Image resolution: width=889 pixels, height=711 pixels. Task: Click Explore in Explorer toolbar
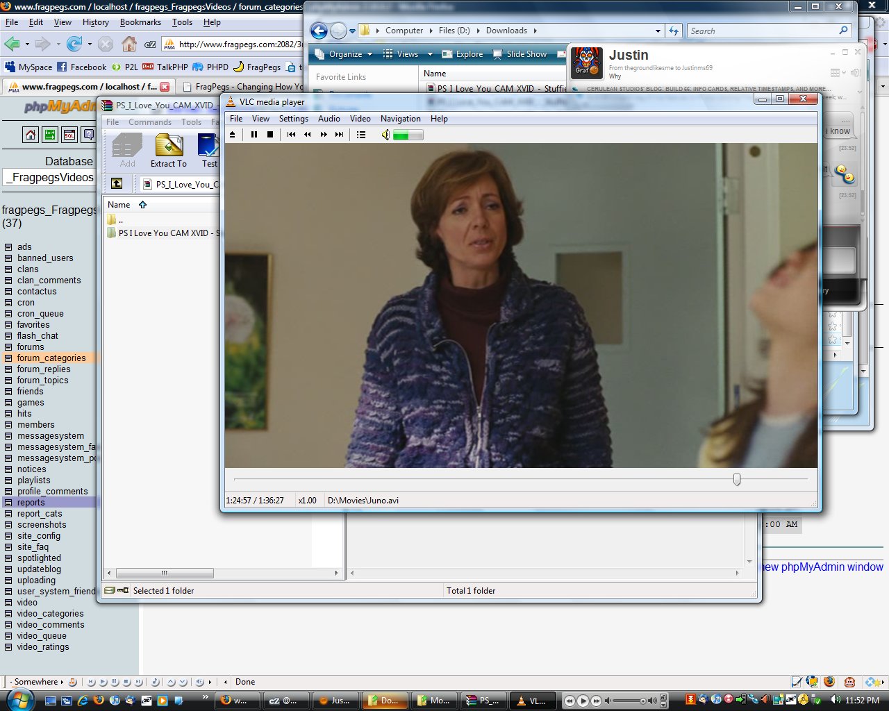[462, 54]
